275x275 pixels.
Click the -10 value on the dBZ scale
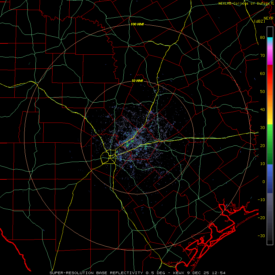[x=261, y=200]
